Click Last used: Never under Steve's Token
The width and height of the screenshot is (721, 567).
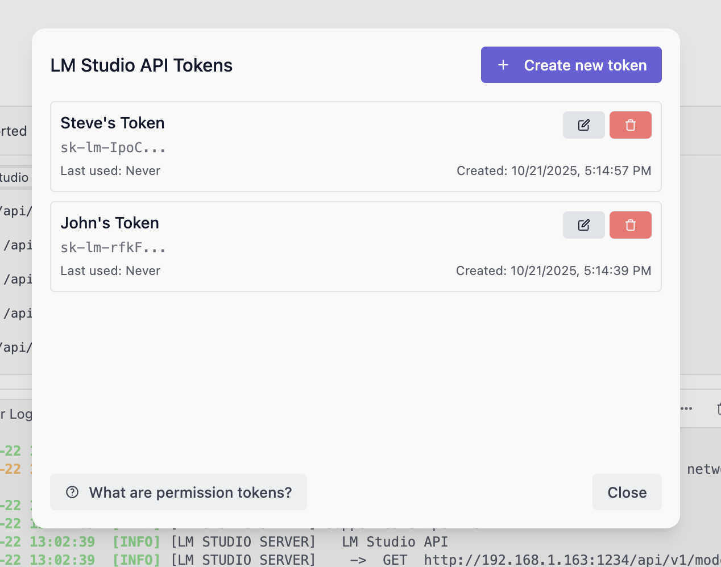110,171
